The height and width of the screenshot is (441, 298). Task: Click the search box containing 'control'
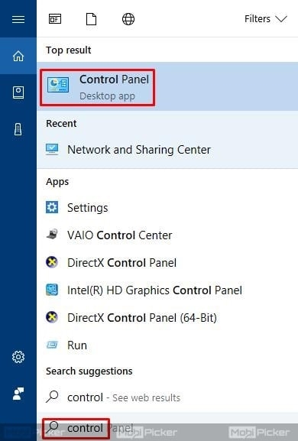(167, 427)
